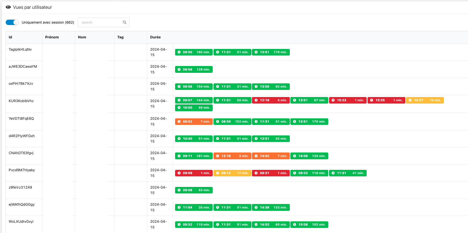Click the Durée column header
The image size is (468, 233).
pos(155,37)
